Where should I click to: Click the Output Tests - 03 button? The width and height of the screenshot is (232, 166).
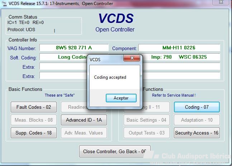pos(147,133)
